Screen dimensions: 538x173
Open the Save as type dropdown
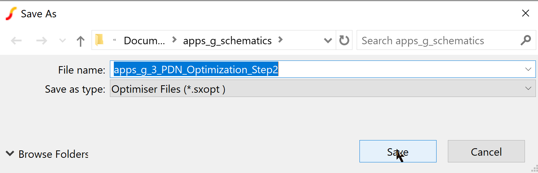[x=321, y=88]
